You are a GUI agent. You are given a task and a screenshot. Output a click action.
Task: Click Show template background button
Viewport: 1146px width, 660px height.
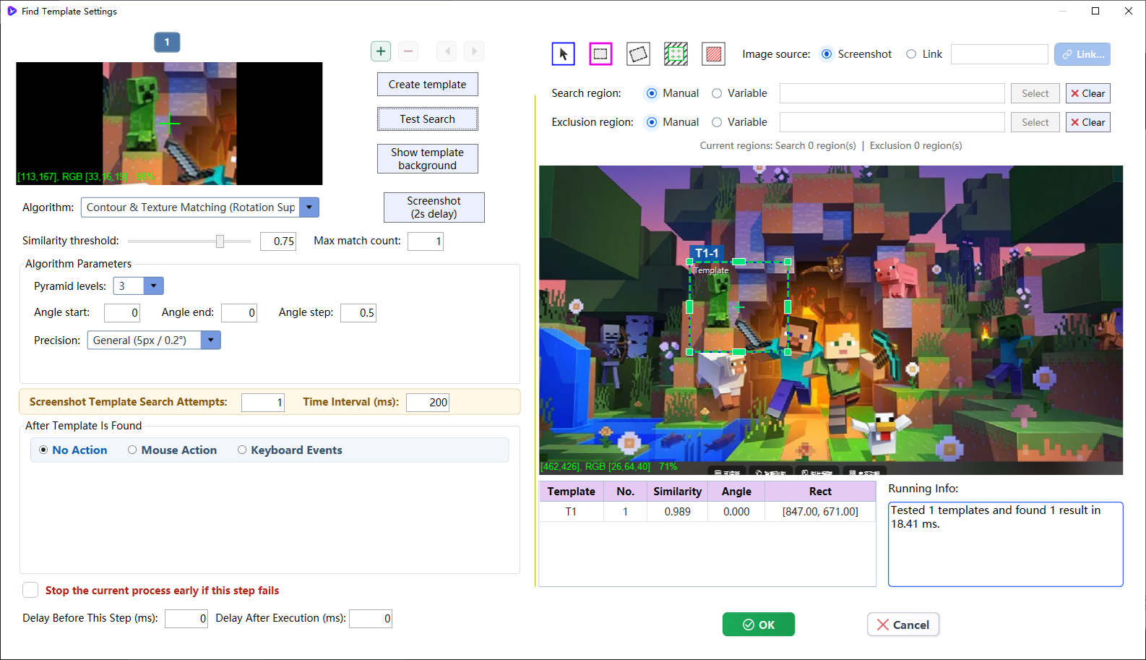click(427, 159)
